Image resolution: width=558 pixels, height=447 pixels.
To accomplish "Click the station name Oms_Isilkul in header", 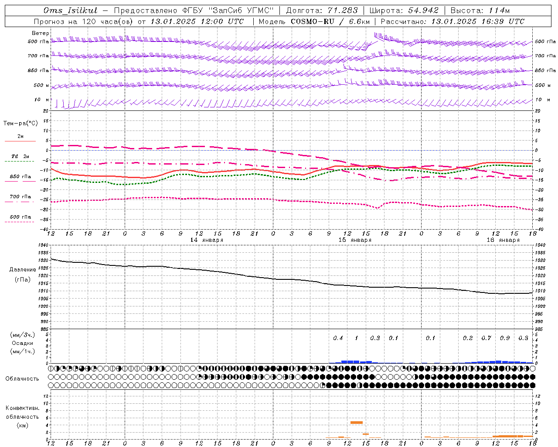I will [71, 10].
